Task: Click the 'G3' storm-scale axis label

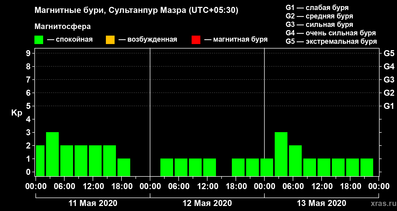Action: pos(389,80)
